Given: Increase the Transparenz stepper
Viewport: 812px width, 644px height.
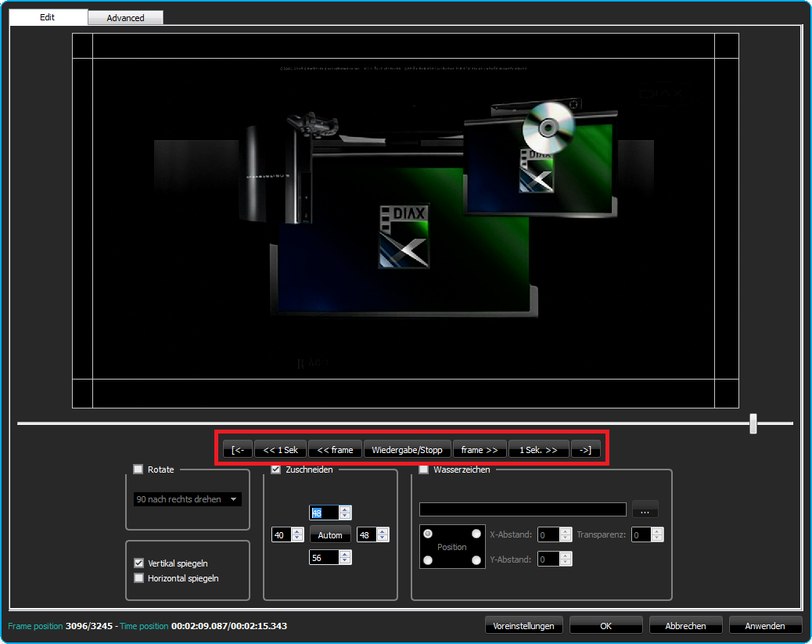Looking at the screenshot, I should pyautogui.click(x=657, y=531).
